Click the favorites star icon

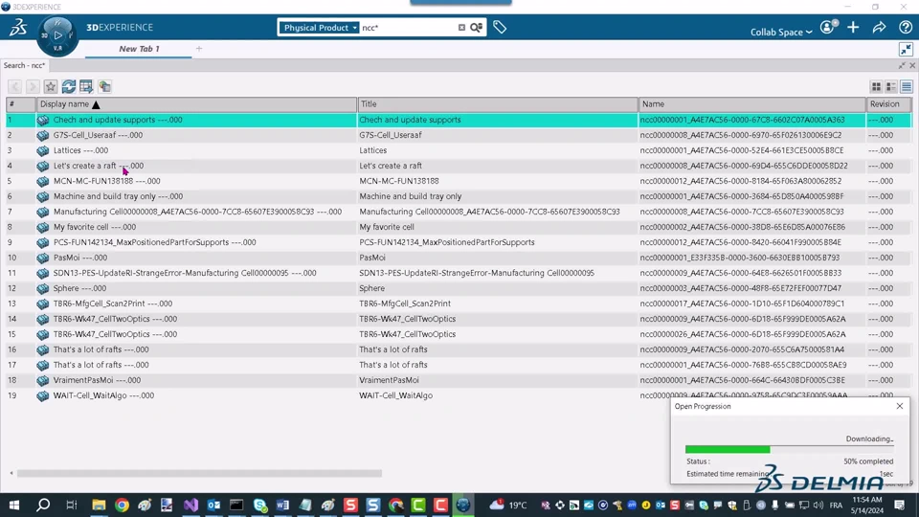51,87
